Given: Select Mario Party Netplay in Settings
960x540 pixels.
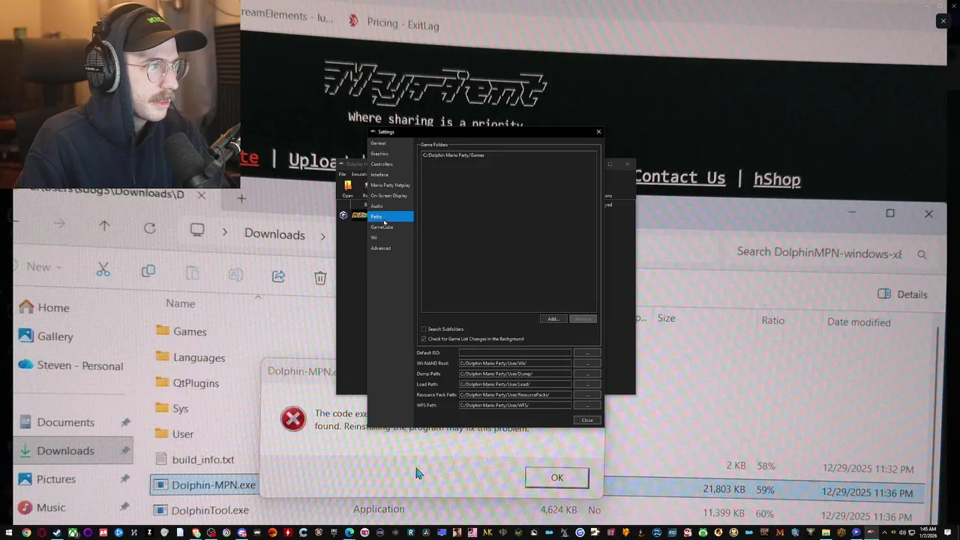Looking at the screenshot, I should (x=390, y=185).
